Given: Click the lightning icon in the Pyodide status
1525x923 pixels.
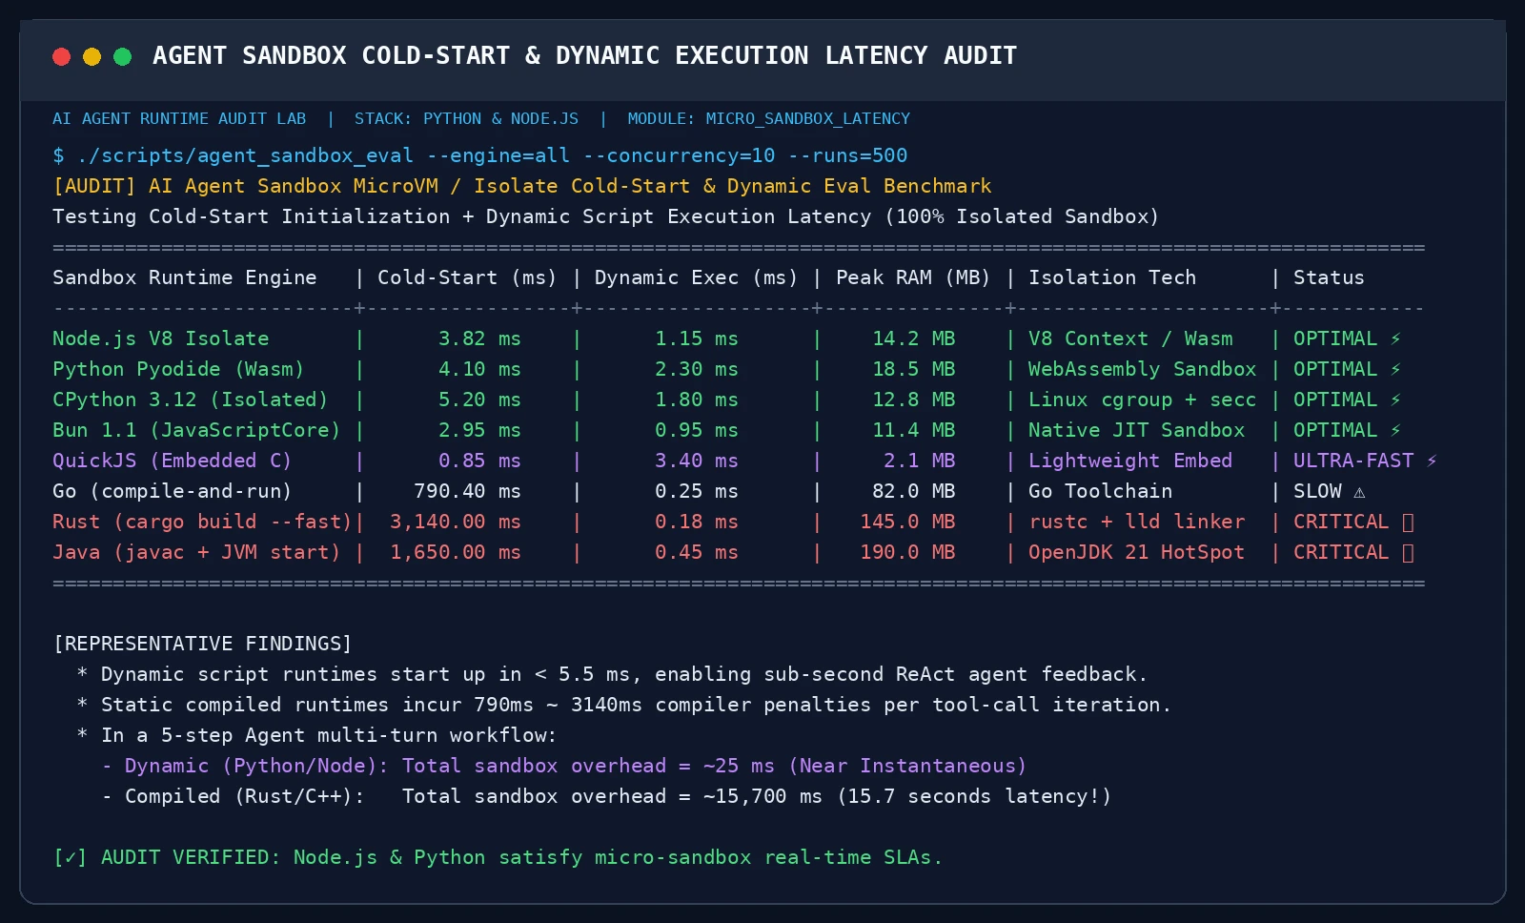Looking at the screenshot, I should (1395, 369).
